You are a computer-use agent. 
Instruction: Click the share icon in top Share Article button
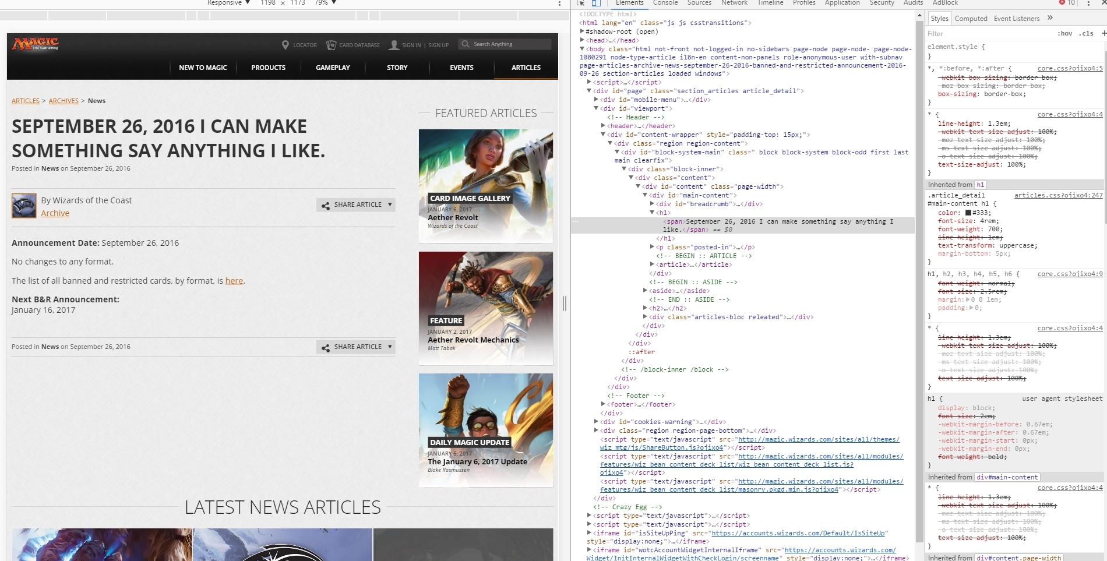325,205
